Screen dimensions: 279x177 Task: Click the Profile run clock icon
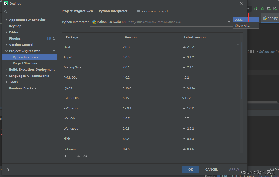(x=275, y=9)
